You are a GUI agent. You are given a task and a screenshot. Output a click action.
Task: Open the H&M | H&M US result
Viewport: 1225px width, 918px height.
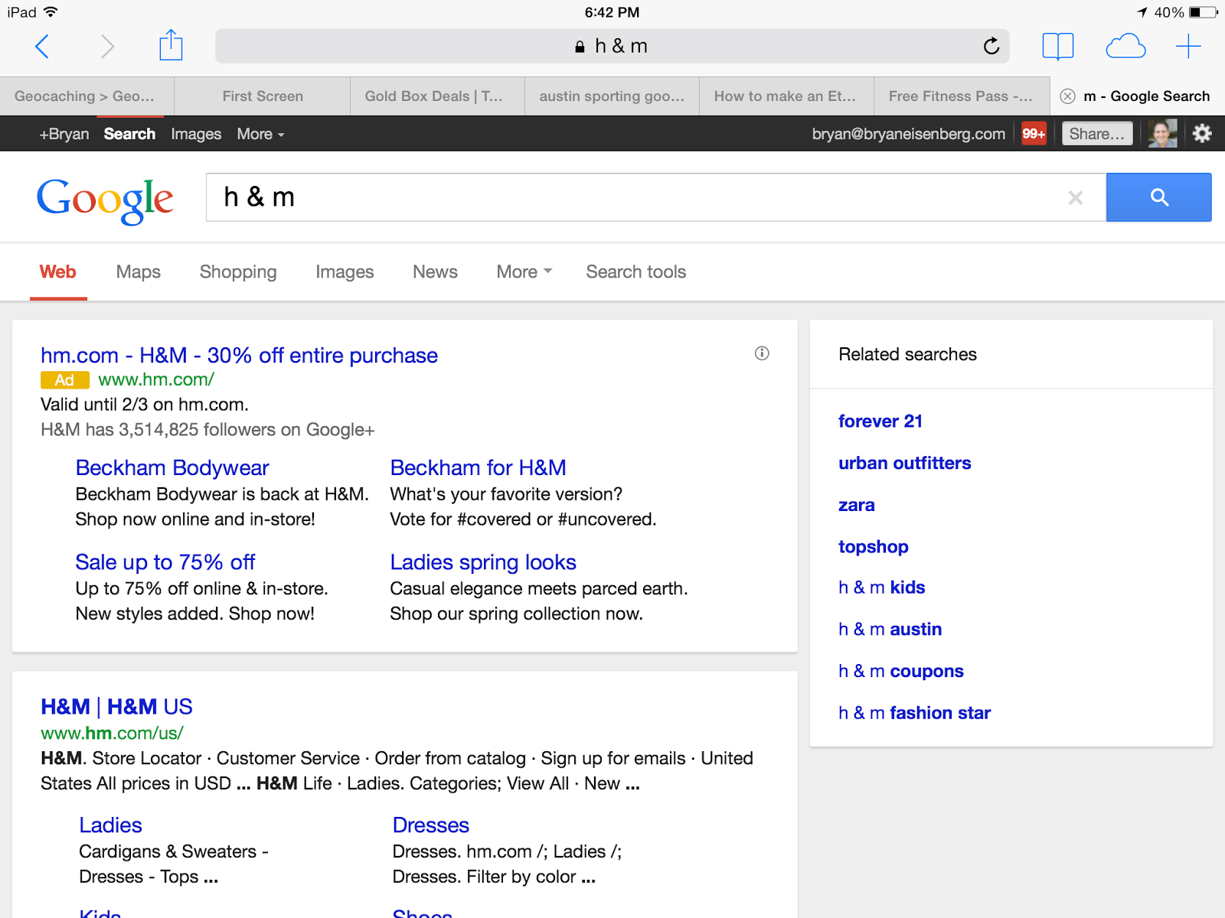tap(116, 707)
